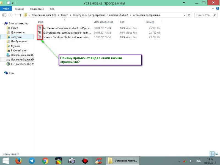The height and width of the screenshot is (165, 220).
Task: Click the icon of the file Как Скачать Camtasia Studio 8
Action: (x=40, y=28)
